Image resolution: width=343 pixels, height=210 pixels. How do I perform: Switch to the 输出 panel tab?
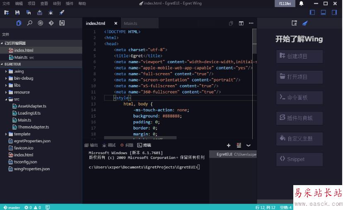(91, 145)
